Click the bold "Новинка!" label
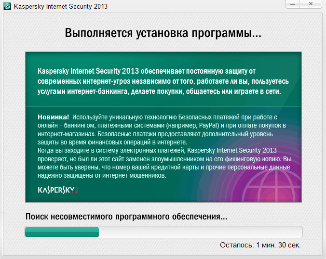Viewport: 326px width, 259px height. 53,117
